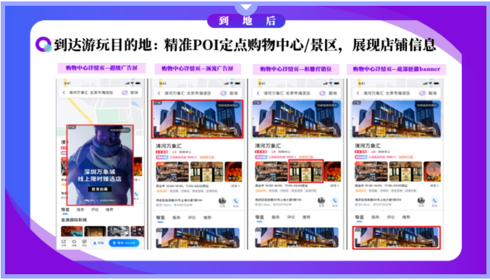Select 服务 tab in 顶流广告屏 phone
The image size is (490, 280).
(177, 217)
